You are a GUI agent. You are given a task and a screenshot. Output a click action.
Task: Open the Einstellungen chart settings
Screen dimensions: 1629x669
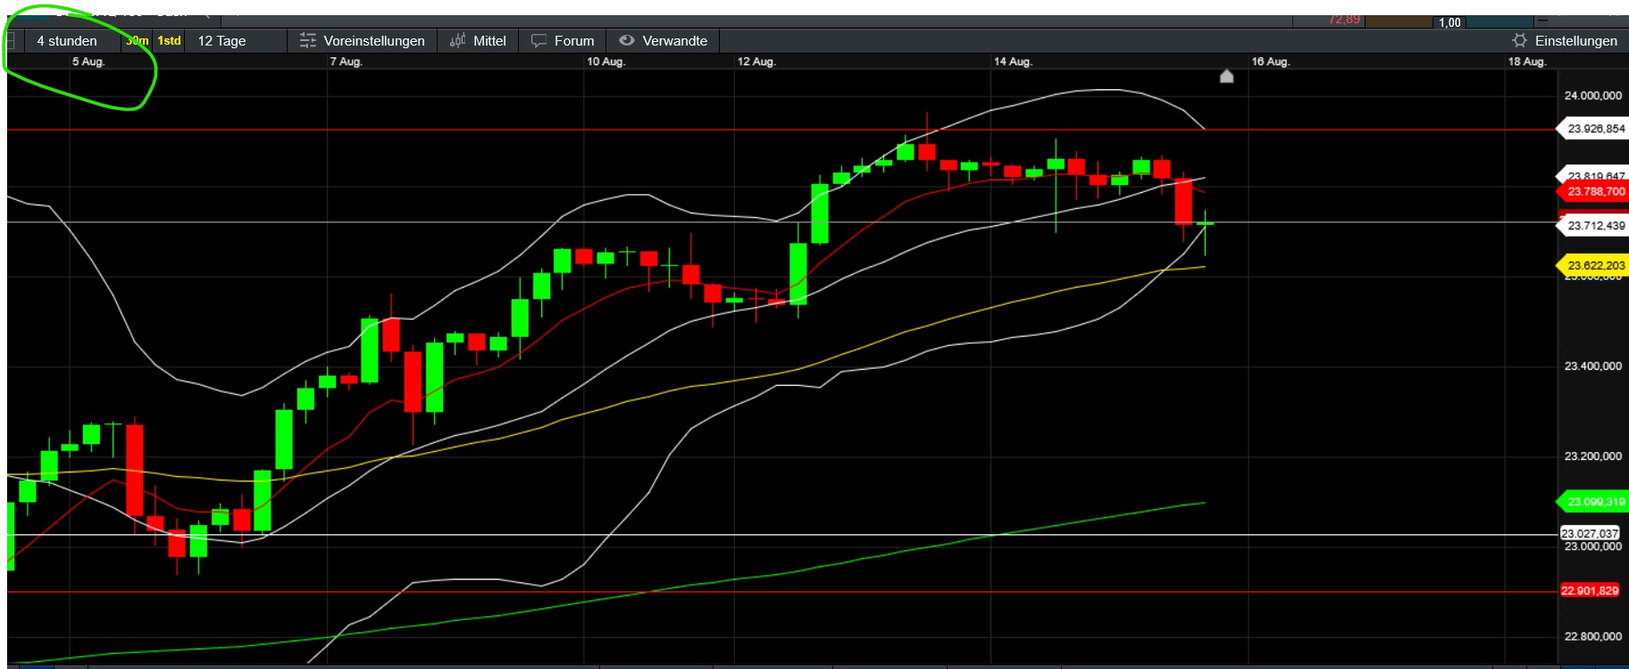1565,41
